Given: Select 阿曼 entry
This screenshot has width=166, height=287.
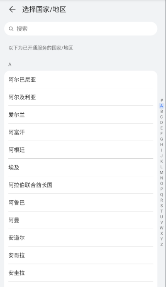Looking at the screenshot, I should coord(81,220).
